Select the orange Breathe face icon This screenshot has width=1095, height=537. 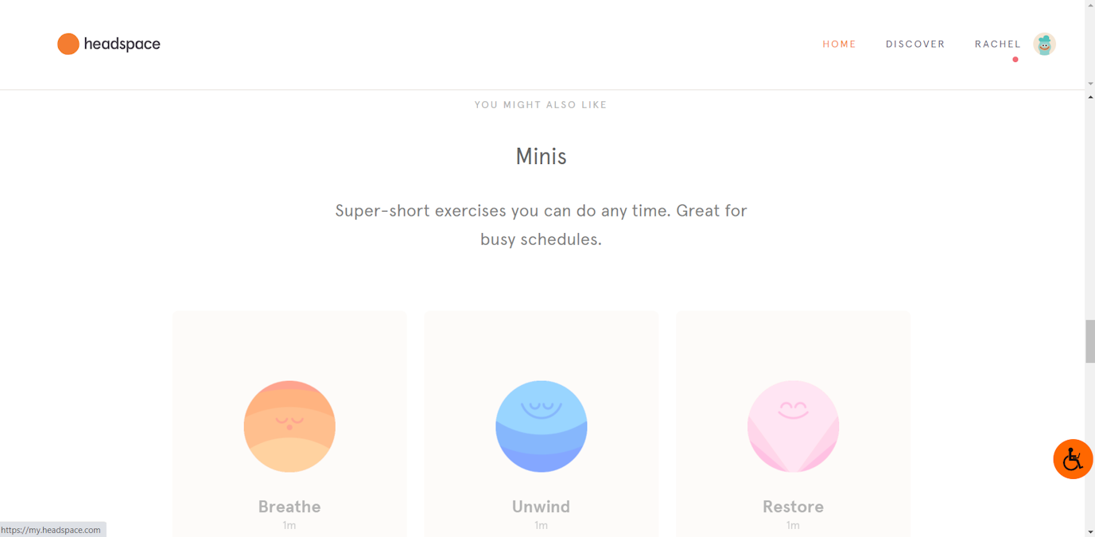[289, 426]
